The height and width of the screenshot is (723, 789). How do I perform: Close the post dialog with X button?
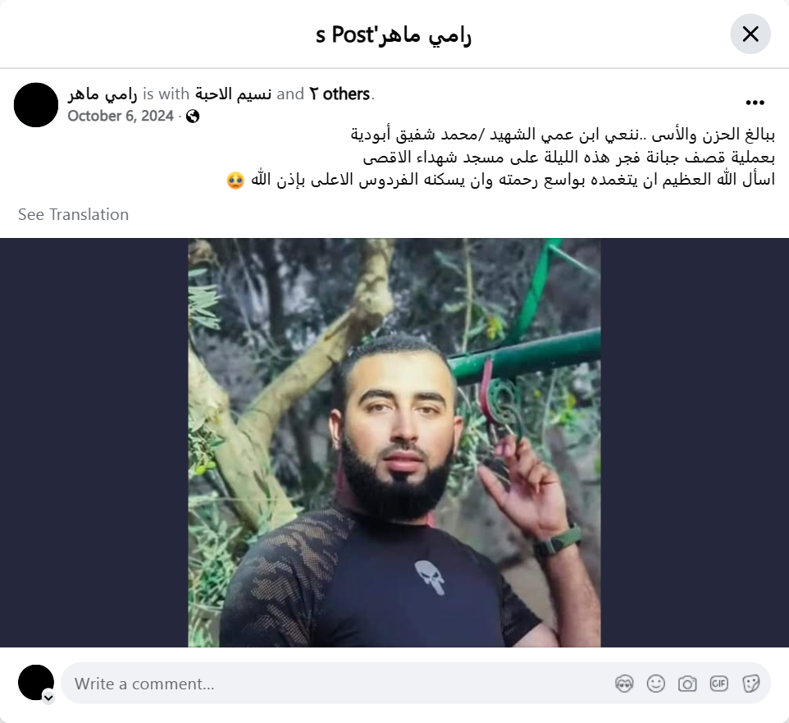750,34
